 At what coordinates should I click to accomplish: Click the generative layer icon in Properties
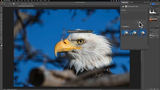[123, 6]
